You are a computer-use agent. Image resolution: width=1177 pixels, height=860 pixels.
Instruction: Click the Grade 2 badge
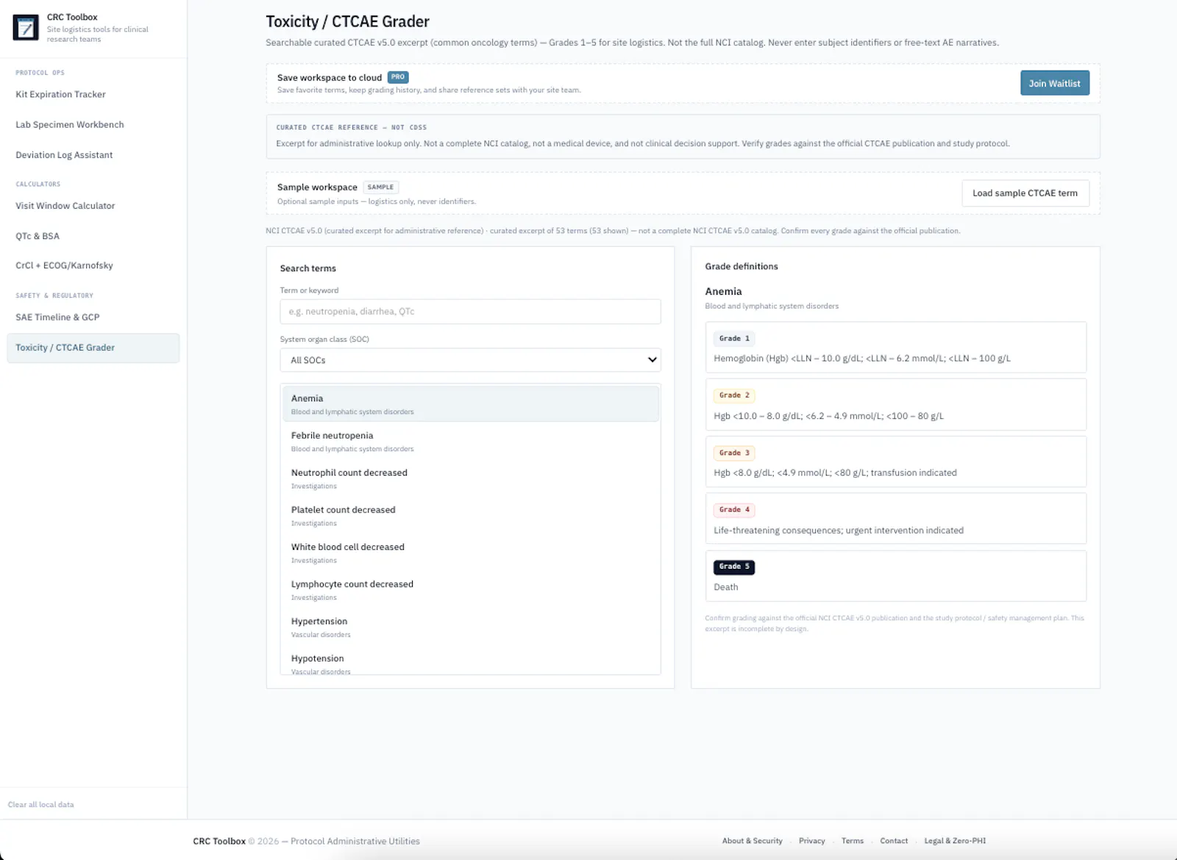[734, 395]
